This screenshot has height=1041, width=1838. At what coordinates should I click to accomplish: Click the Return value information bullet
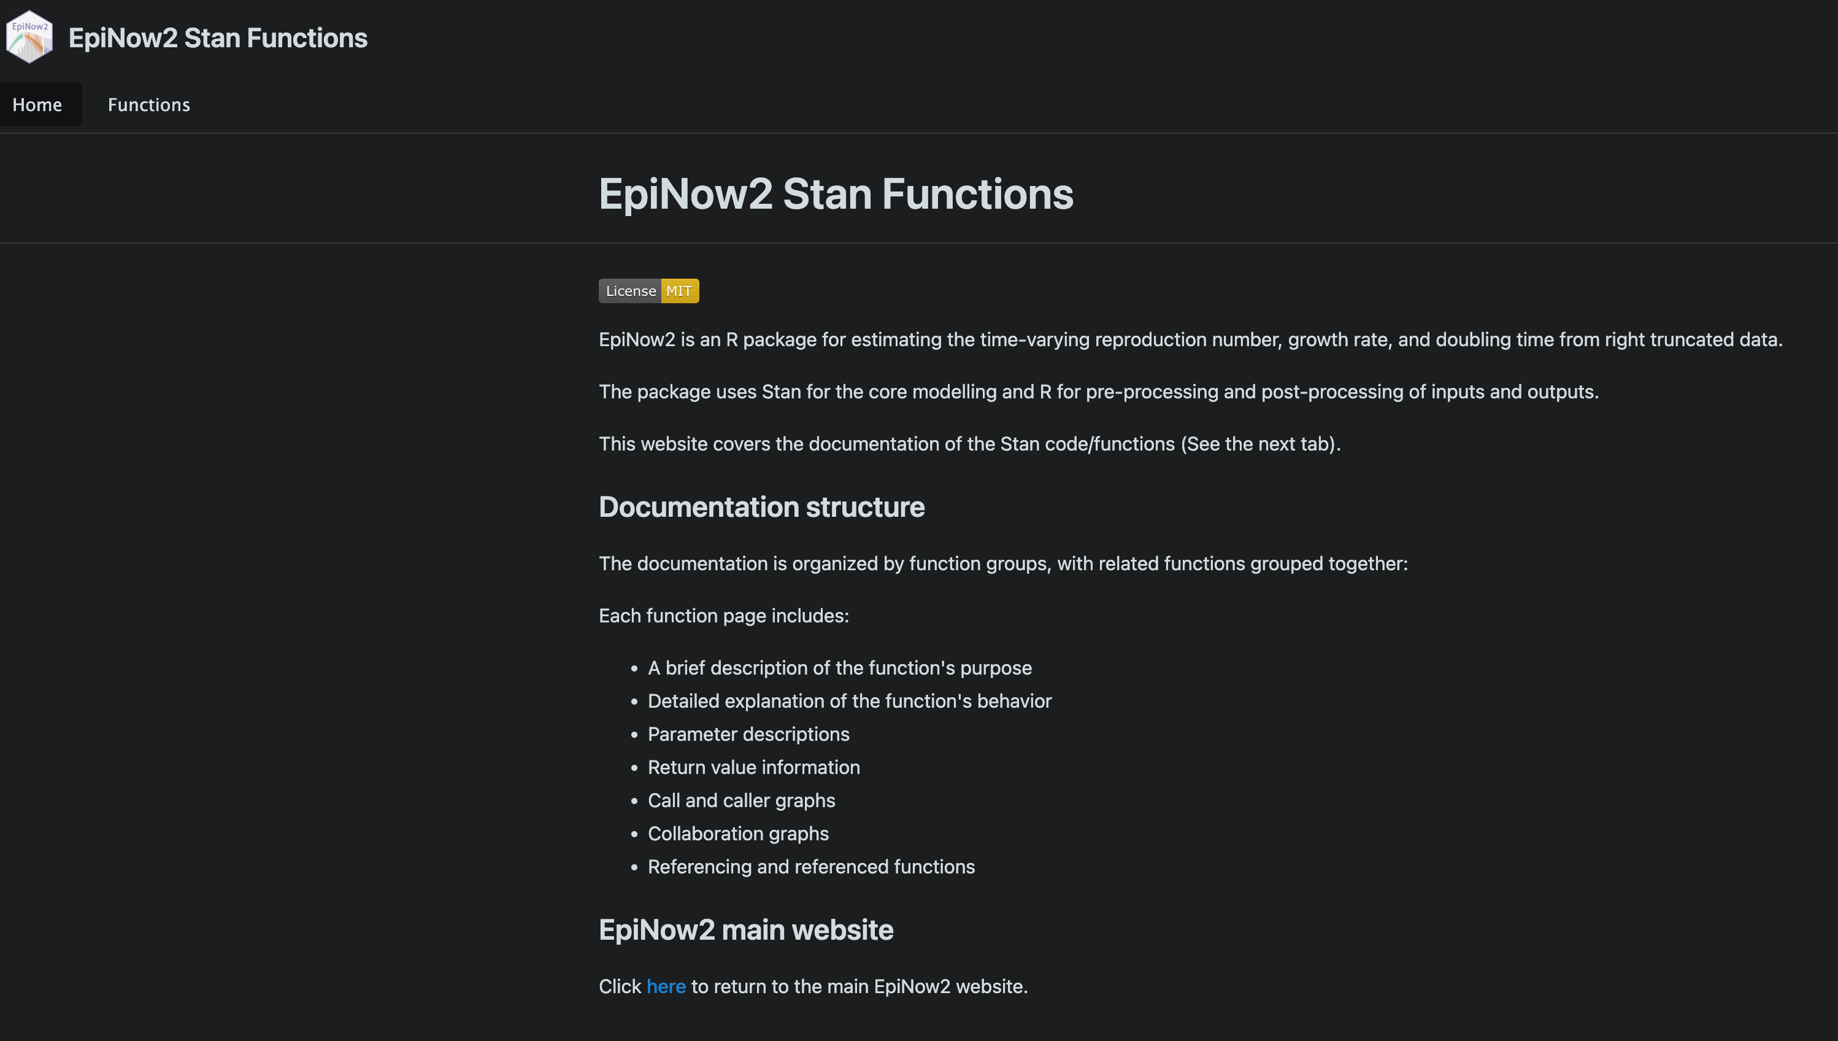(754, 767)
